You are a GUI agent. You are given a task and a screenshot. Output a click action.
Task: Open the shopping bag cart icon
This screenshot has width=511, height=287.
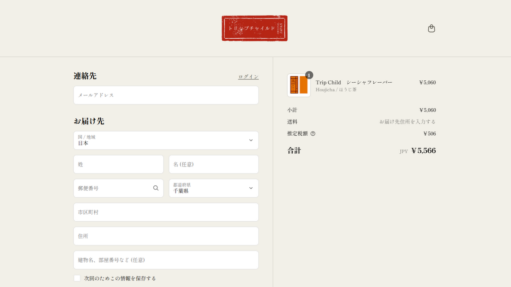point(431,28)
